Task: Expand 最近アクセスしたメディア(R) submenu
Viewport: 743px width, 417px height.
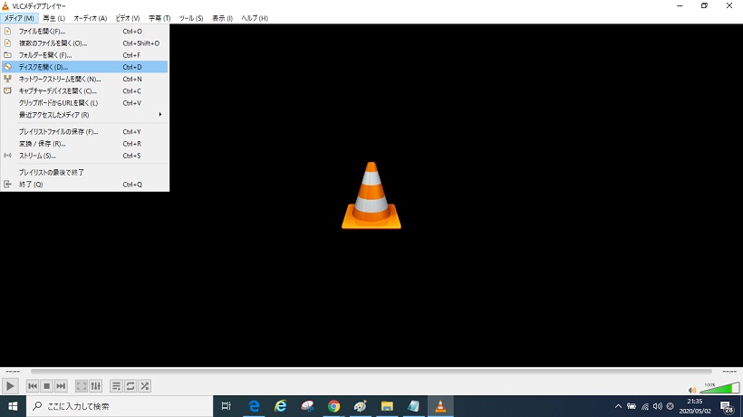Action: 85,115
